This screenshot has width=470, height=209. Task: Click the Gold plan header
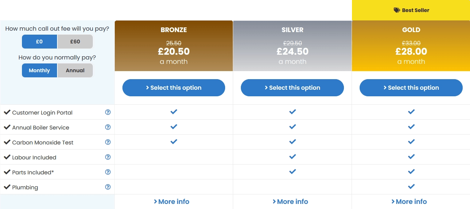click(411, 30)
